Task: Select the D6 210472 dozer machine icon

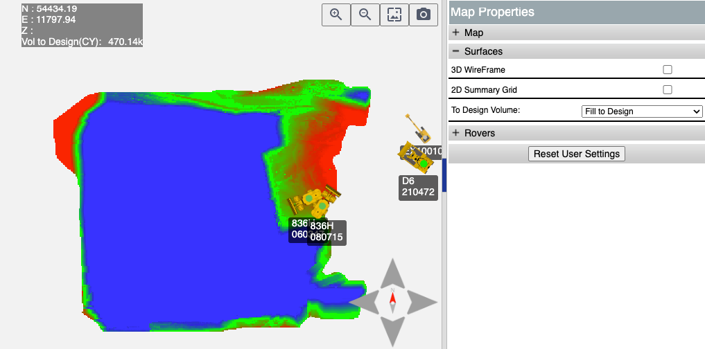Action: pos(416,158)
